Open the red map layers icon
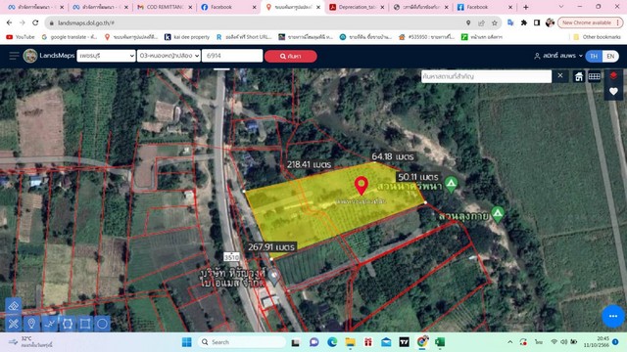The height and width of the screenshot is (352, 627). [613, 76]
